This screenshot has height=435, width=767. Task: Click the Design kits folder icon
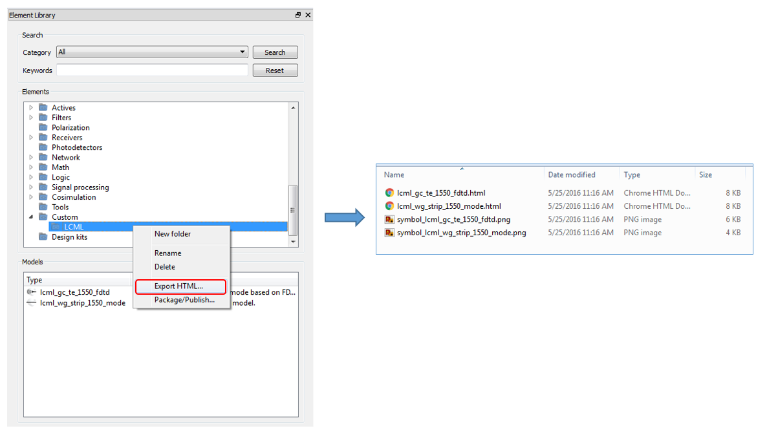click(x=43, y=237)
